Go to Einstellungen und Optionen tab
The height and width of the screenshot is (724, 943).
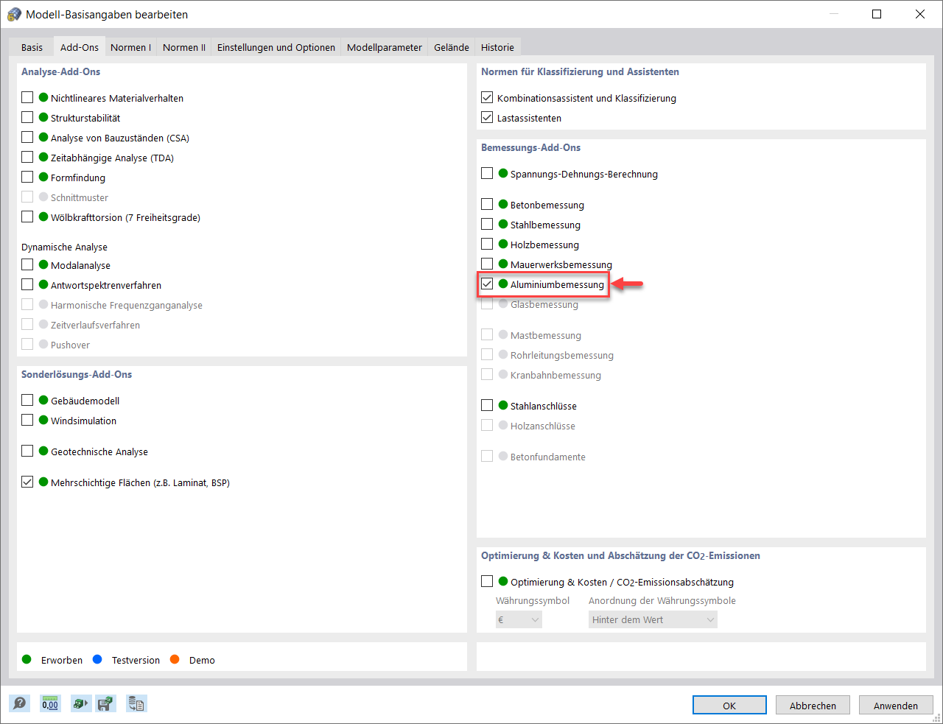[276, 47]
